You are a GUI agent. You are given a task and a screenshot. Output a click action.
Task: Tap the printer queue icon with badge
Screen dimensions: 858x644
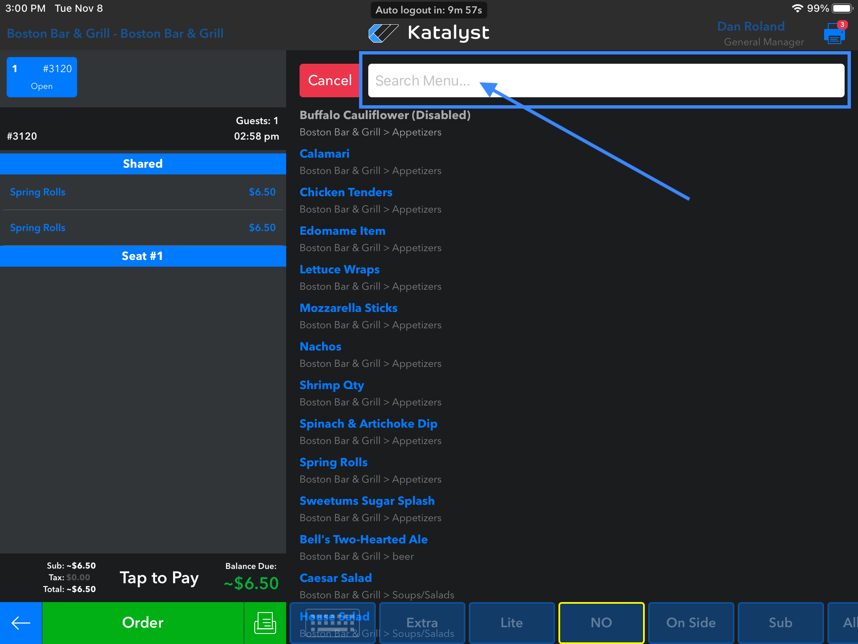coord(834,34)
